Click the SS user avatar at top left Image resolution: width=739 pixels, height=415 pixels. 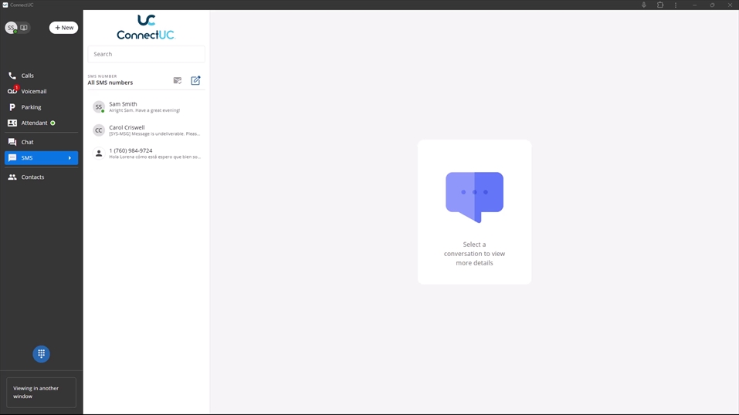coord(11,28)
